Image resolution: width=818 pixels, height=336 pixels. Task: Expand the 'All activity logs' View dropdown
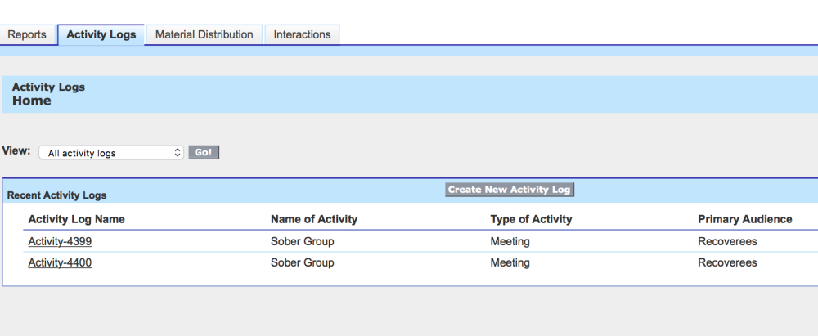pos(111,153)
